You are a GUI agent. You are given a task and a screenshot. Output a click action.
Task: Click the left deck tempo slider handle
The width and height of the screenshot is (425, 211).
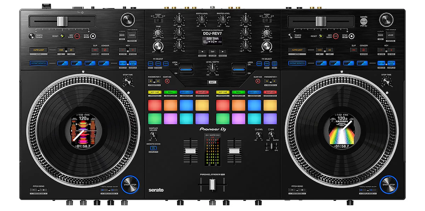[x=62, y=22]
